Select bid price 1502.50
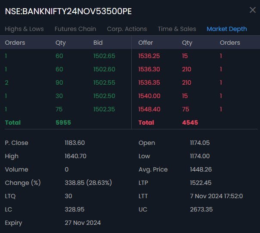260x233 pixels. pos(104,96)
